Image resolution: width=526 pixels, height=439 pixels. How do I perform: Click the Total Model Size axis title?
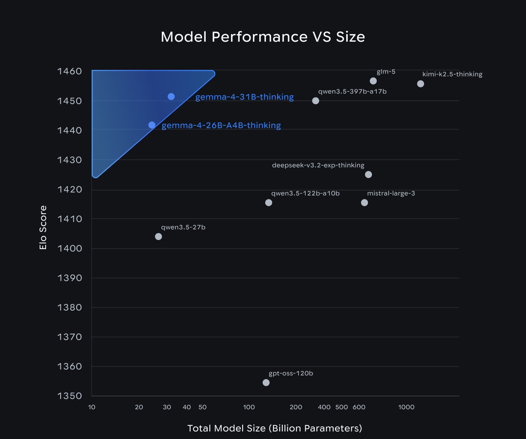point(275,428)
